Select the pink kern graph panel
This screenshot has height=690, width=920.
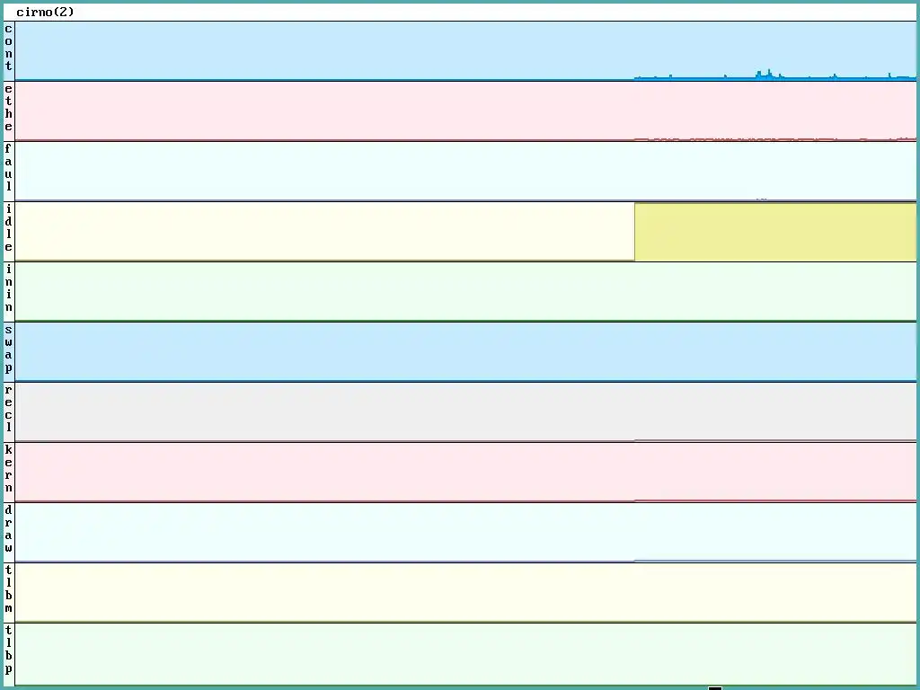coord(465,473)
